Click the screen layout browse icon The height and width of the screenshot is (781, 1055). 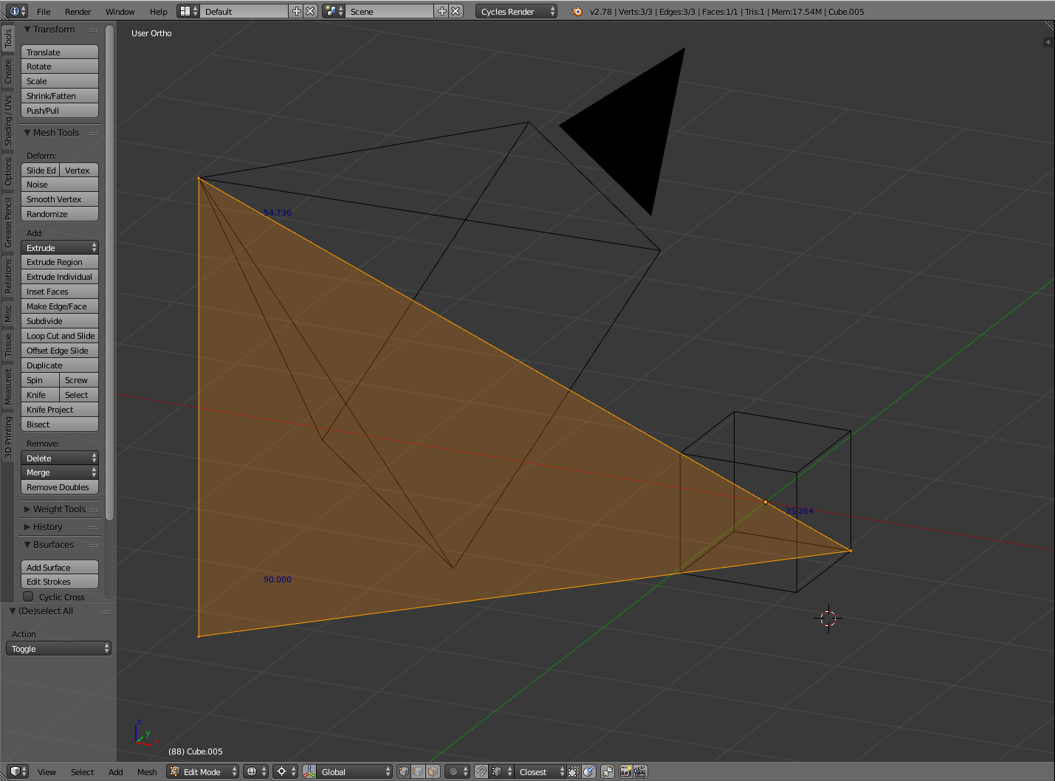pyautogui.click(x=189, y=11)
